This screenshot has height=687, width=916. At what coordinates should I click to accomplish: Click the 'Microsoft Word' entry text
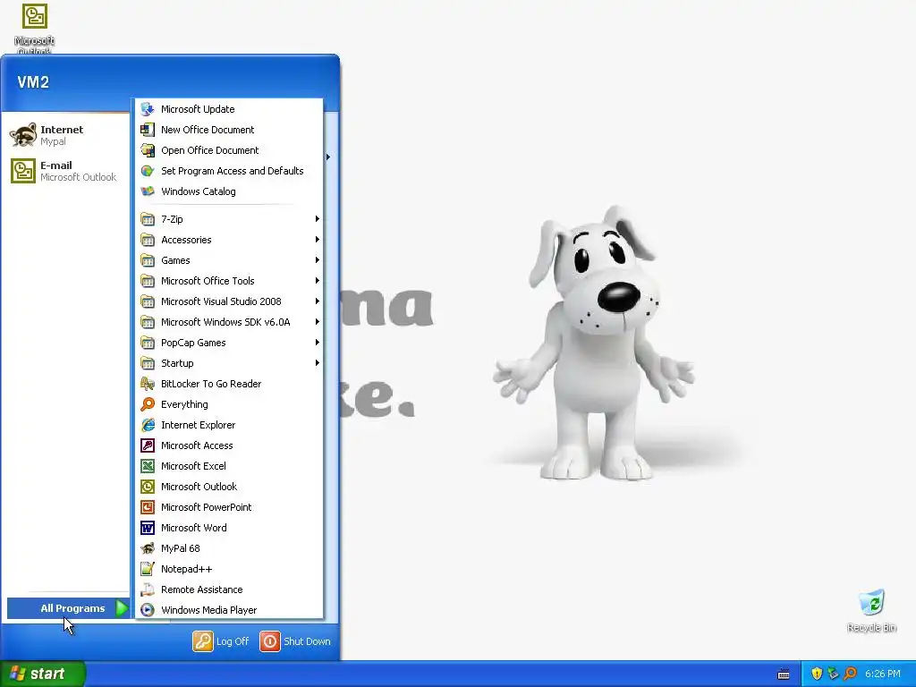pos(194,528)
